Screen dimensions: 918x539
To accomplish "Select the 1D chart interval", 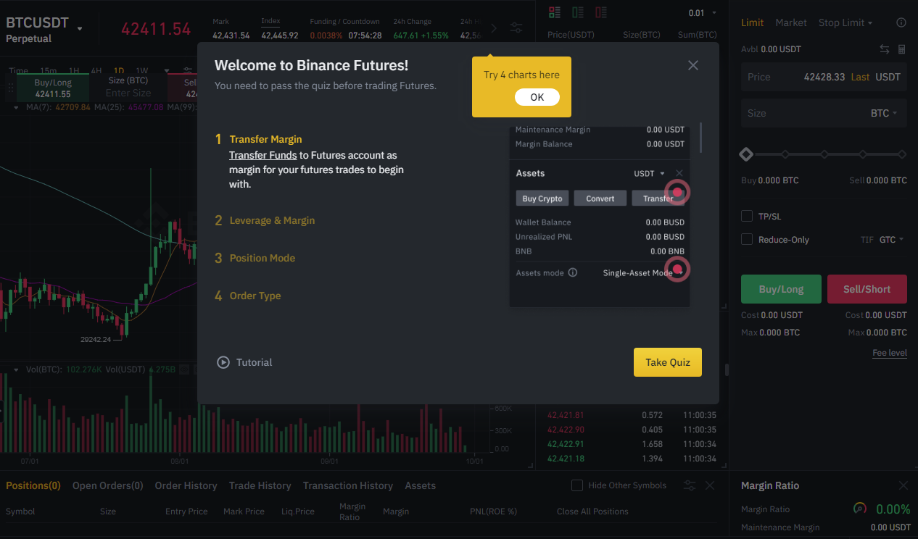I will click(x=118, y=71).
